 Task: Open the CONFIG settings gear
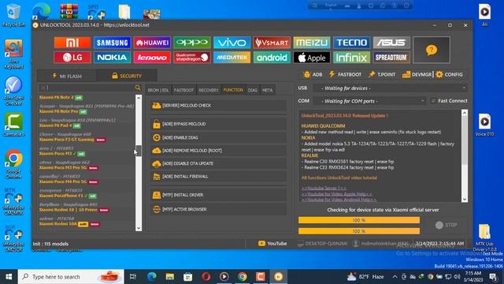[x=450, y=74]
